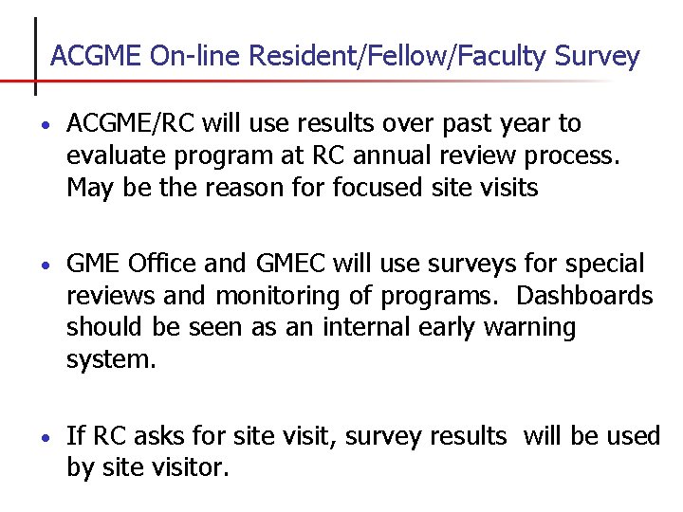Click the line 'May be the reason for focused site visits'
Screen dimensions: 683x512
pos(303,189)
